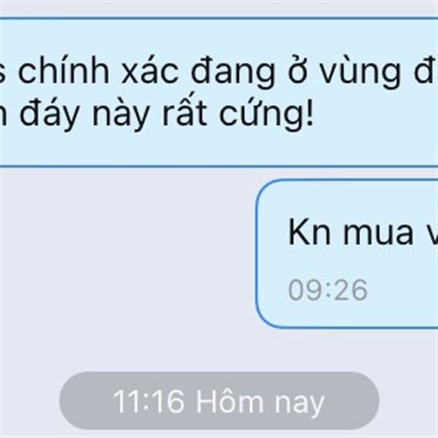Click the word 'mua' in the lower bubble
The width and height of the screenshot is (438, 438).
click(x=378, y=234)
